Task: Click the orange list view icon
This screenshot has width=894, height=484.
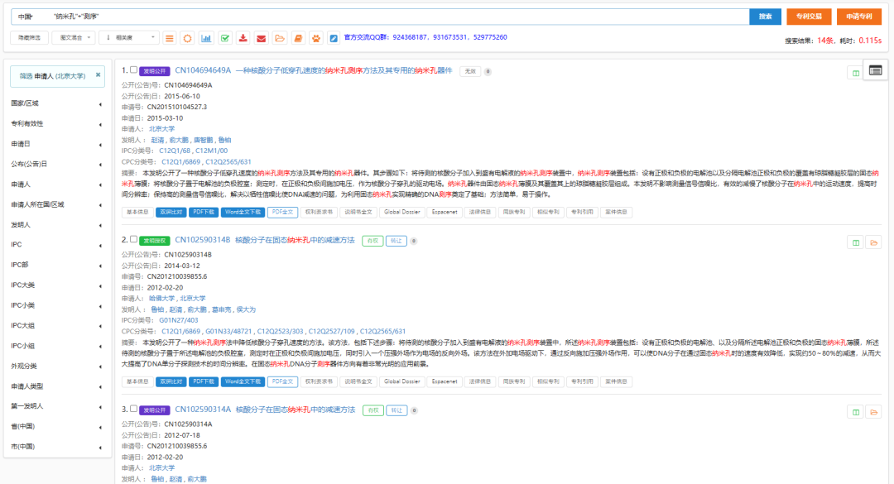Action: click(169, 38)
